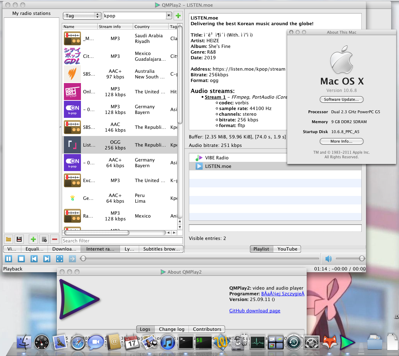Select VIBE Radio in the playlist
This screenshot has width=399, height=356.
(x=238, y=158)
